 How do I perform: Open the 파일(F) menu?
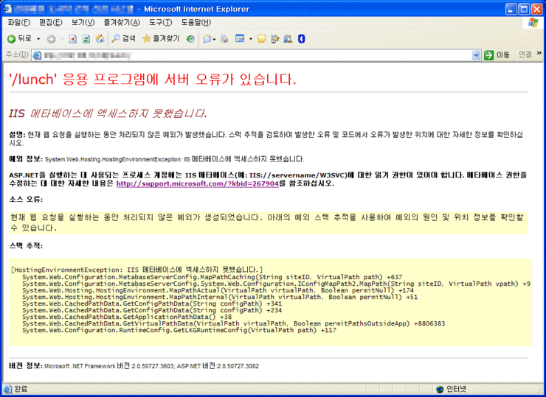pos(19,23)
